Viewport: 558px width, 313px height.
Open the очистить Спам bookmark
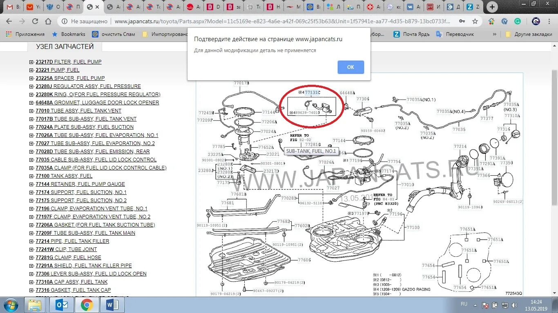(114, 34)
